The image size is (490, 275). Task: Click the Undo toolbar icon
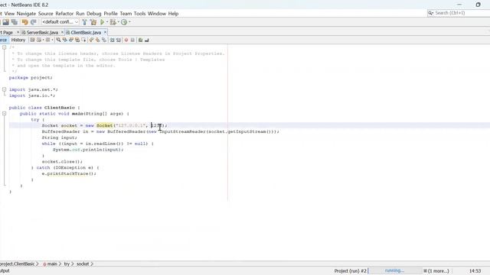[x=24, y=22]
